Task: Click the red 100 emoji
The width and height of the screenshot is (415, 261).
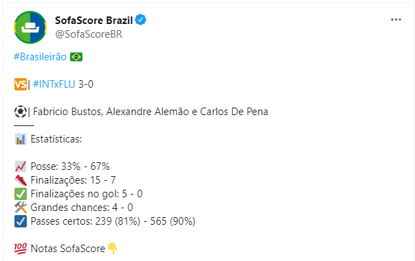Action: [21, 249]
